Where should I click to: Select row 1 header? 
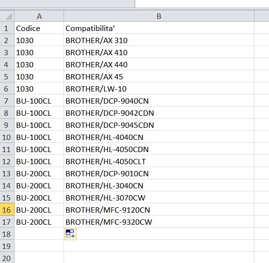7,28
